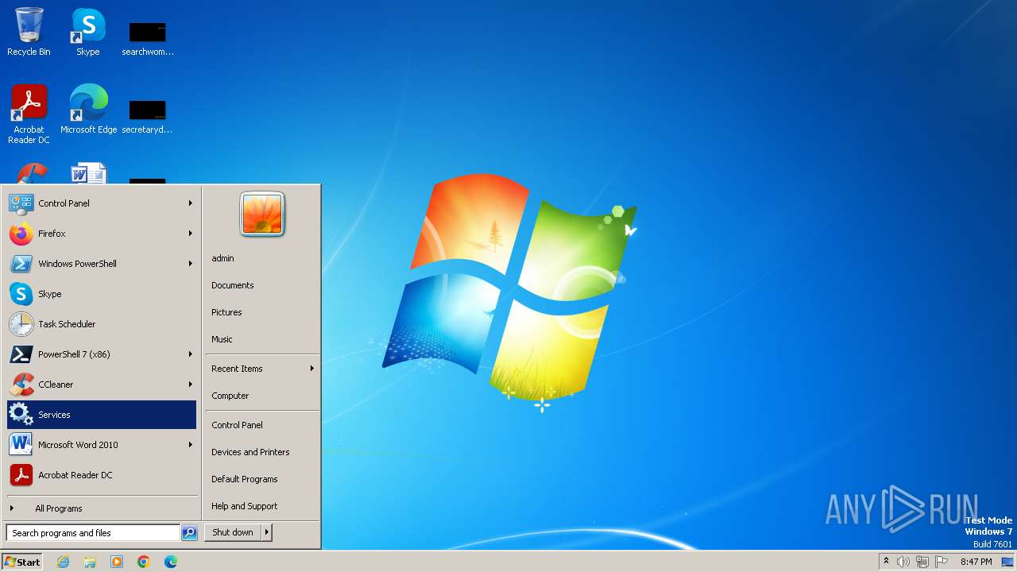
Task: Click the Show desktop tray button
Action: point(1007,562)
